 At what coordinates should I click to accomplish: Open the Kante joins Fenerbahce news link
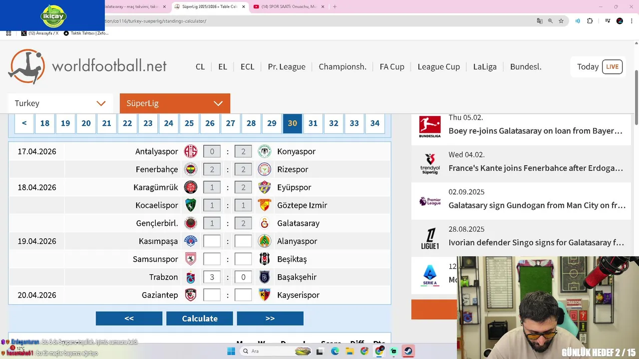tap(536, 168)
